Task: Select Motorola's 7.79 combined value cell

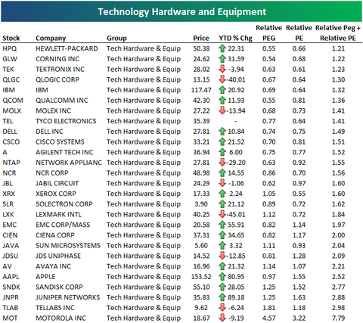Action: (338, 318)
